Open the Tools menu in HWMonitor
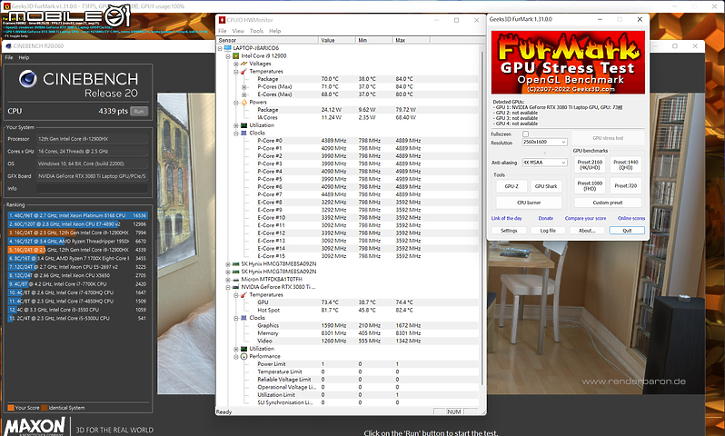This screenshot has height=436, width=725. point(256,31)
